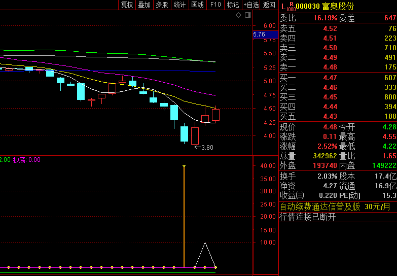Click the 流通 value 16.9亿

coord(386,186)
